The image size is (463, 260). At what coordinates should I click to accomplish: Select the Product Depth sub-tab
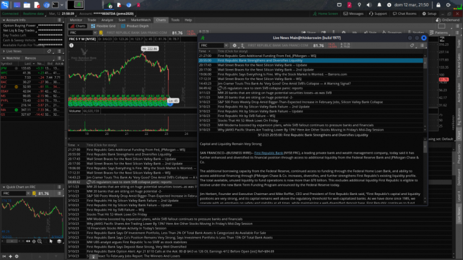134,26
